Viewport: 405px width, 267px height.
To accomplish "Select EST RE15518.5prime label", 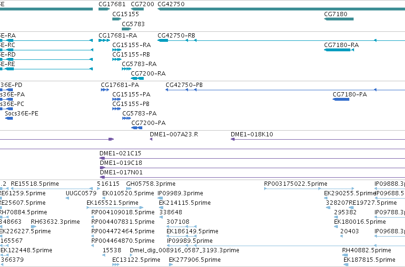I will pyautogui.click(x=35, y=184).
